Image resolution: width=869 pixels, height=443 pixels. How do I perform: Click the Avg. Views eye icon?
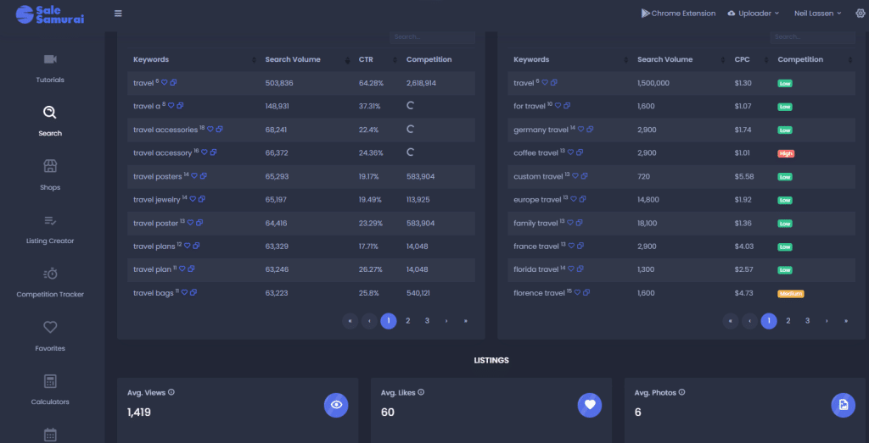(336, 405)
